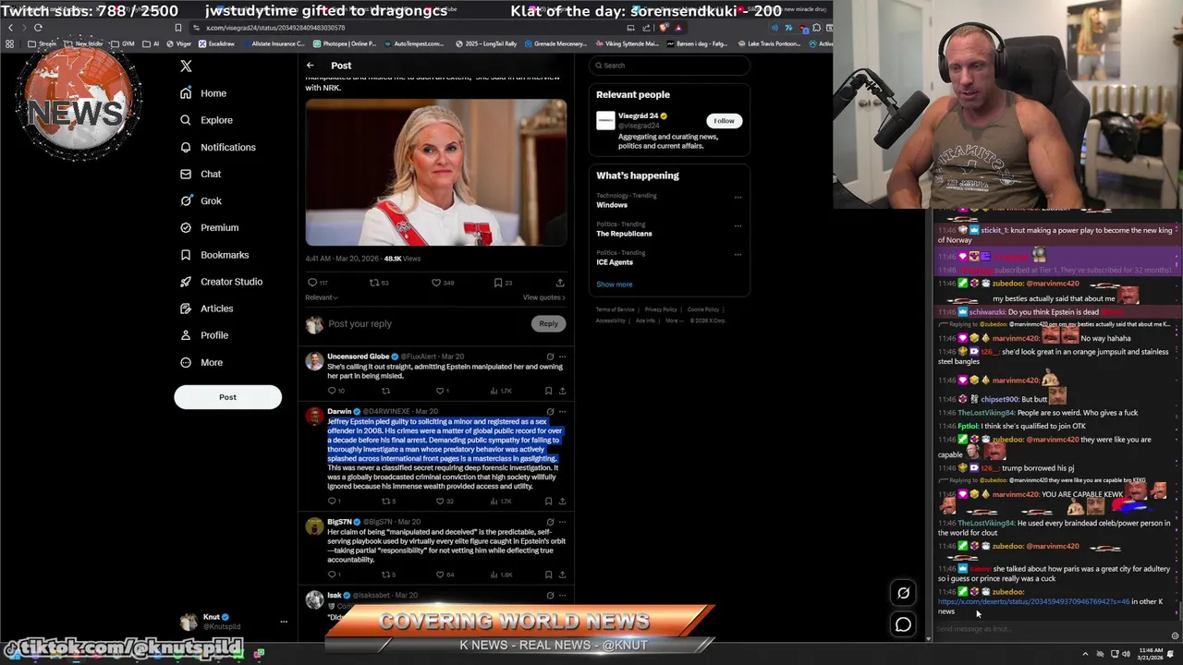Screen dimensions: 1183x665
Task: Open Articles in the sidebar
Action: 206,308
